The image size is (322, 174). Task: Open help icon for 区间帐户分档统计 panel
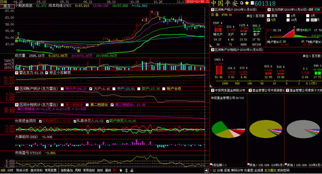213,50
